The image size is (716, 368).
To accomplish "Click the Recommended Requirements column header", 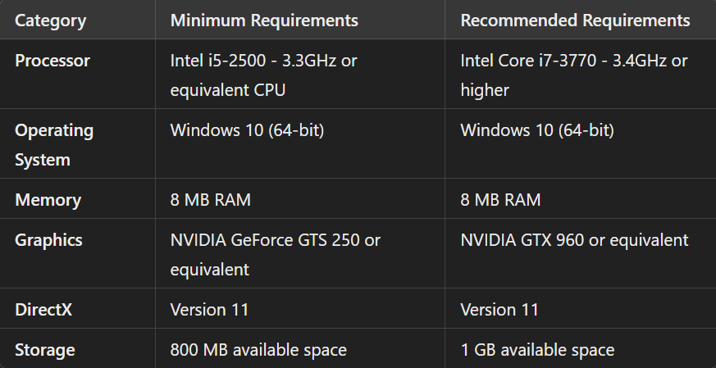I will coord(575,20).
